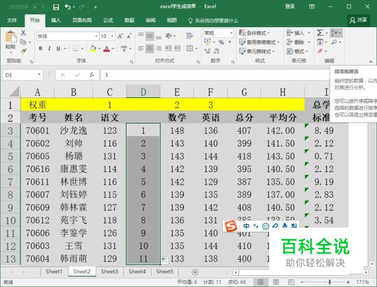The width and height of the screenshot is (377, 287).
Task: Toggle Italic formatting
Action: coord(49,48)
